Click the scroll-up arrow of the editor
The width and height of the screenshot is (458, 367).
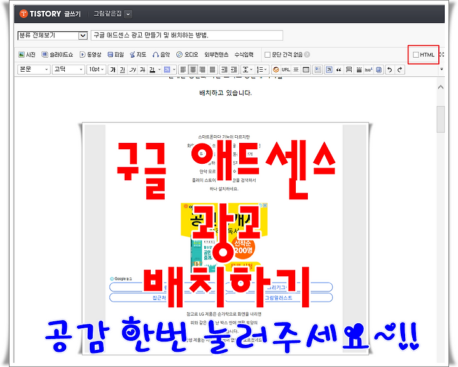pyautogui.click(x=441, y=87)
